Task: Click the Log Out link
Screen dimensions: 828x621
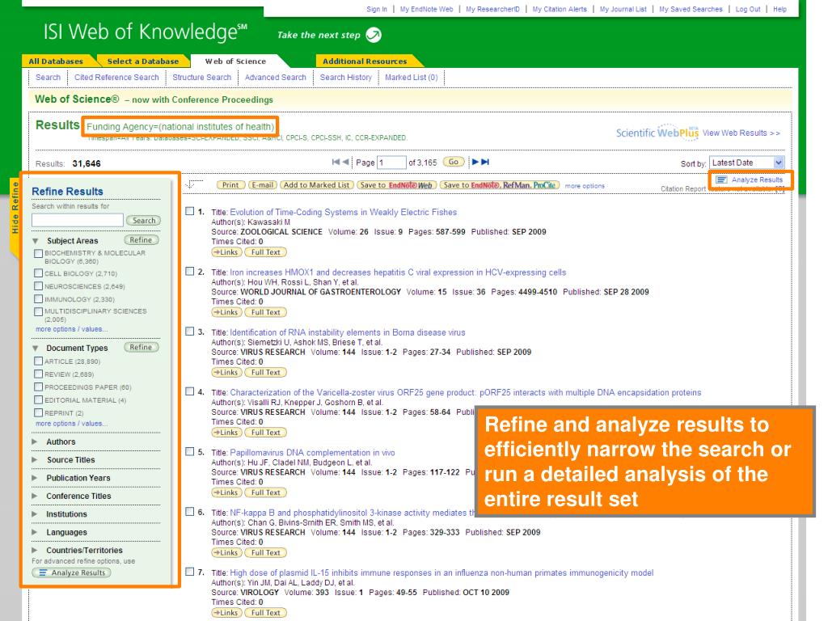Action: point(748,9)
